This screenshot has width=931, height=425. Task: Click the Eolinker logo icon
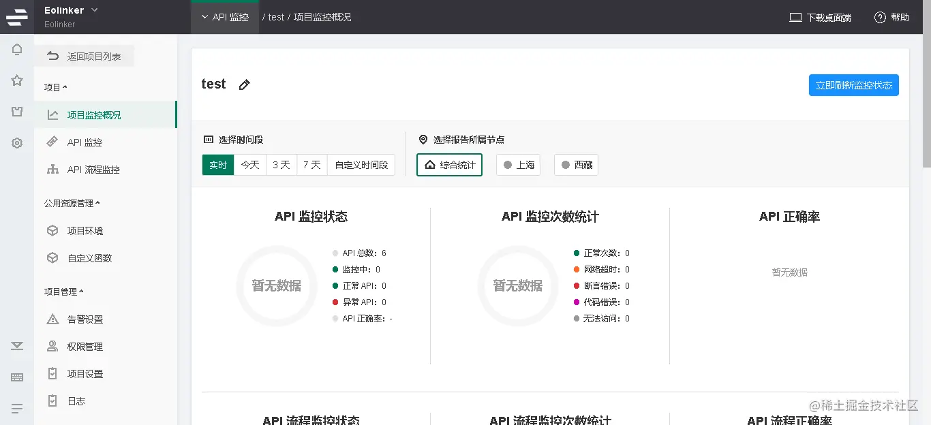(17, 17)
